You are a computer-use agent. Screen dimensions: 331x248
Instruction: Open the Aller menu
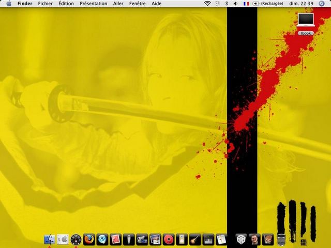point(118,4)
